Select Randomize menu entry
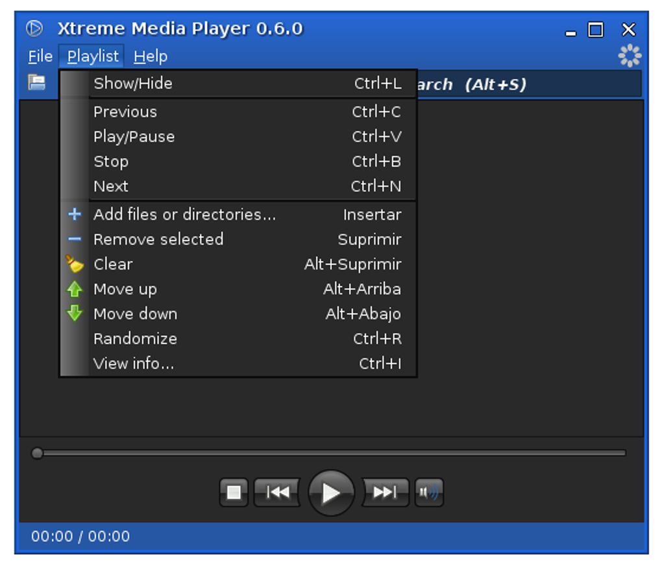The image size is (662, 571). click(x=239, y=338)
